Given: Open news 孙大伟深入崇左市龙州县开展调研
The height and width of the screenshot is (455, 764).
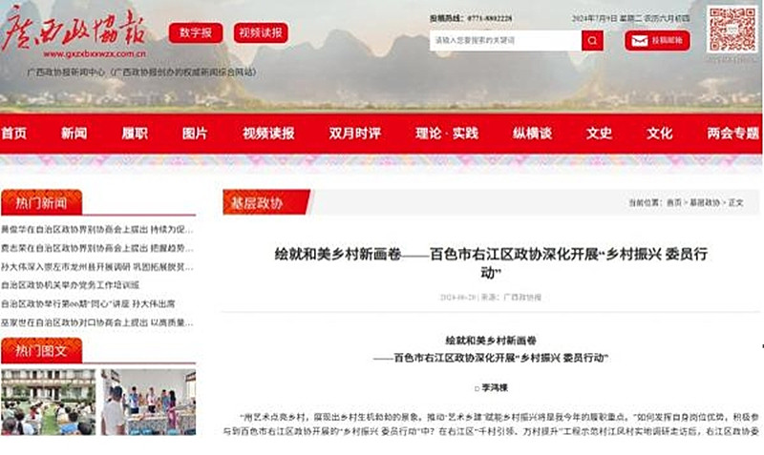Looking at the screenshot, I should click(97, 267).
